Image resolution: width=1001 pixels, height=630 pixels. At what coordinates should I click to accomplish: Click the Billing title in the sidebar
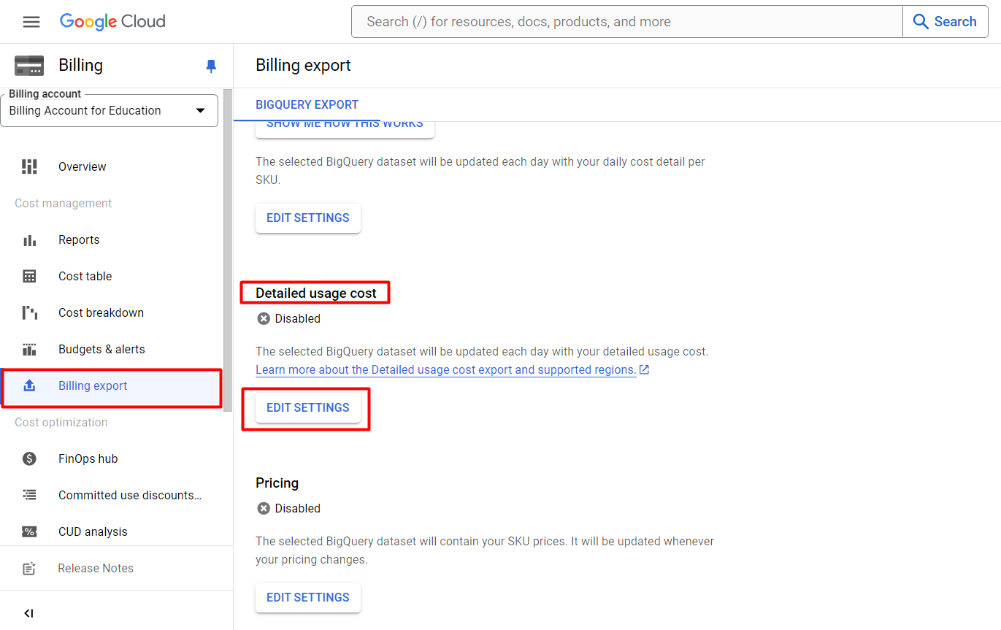click(80, 65)
